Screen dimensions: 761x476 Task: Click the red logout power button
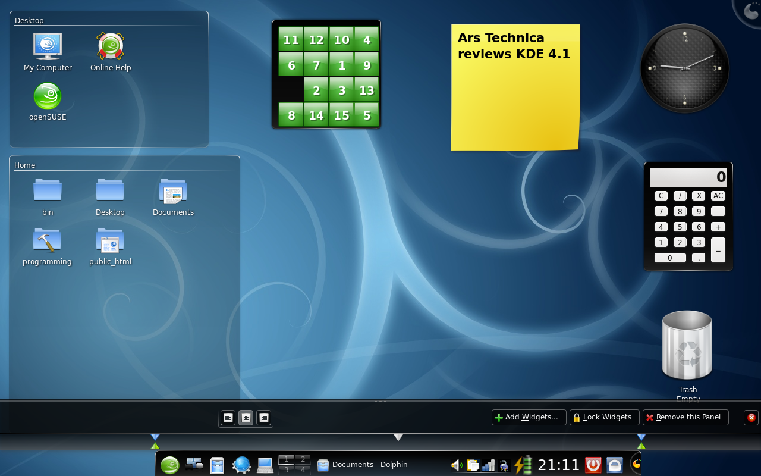pos(593,465)
